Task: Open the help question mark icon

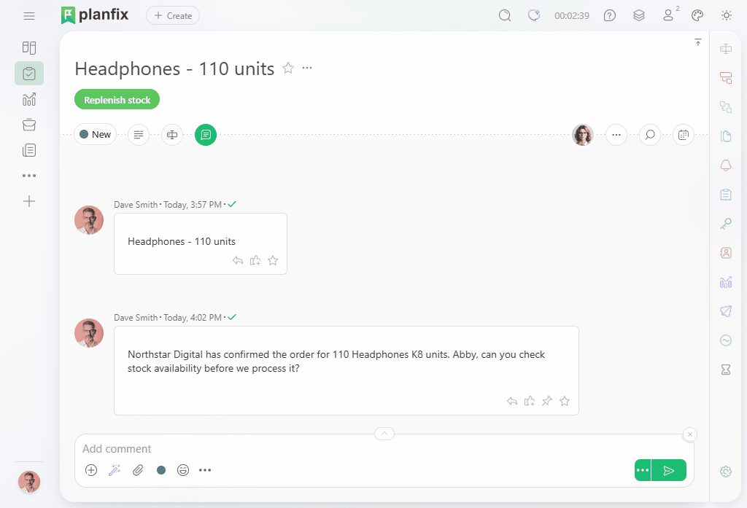Action: coord(609,16)
